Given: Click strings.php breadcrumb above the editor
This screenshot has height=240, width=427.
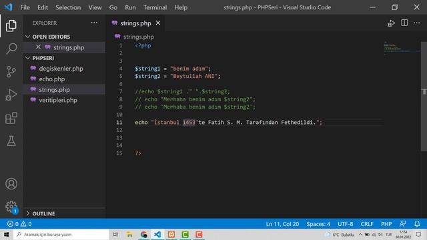Looking at the screenshot, I should [139, 37].
